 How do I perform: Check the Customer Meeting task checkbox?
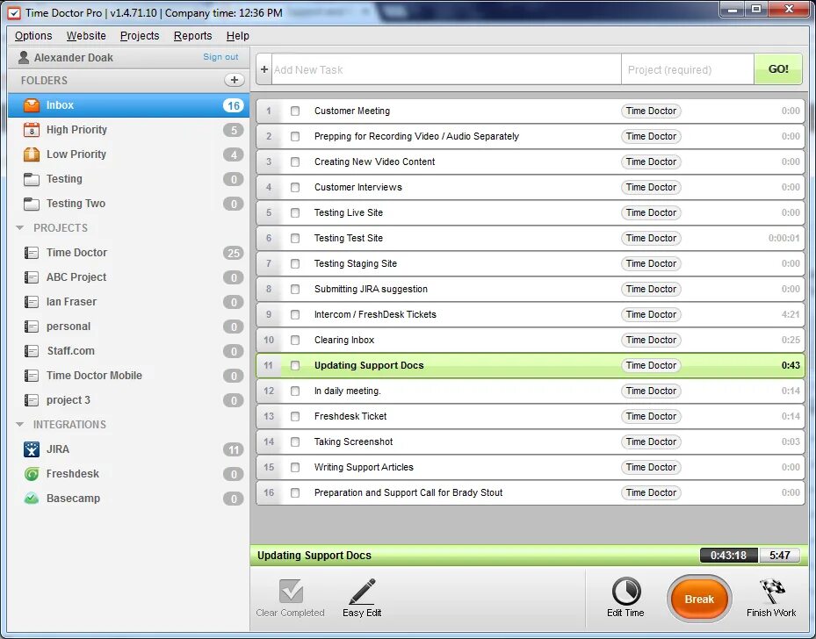pos(295,111)
